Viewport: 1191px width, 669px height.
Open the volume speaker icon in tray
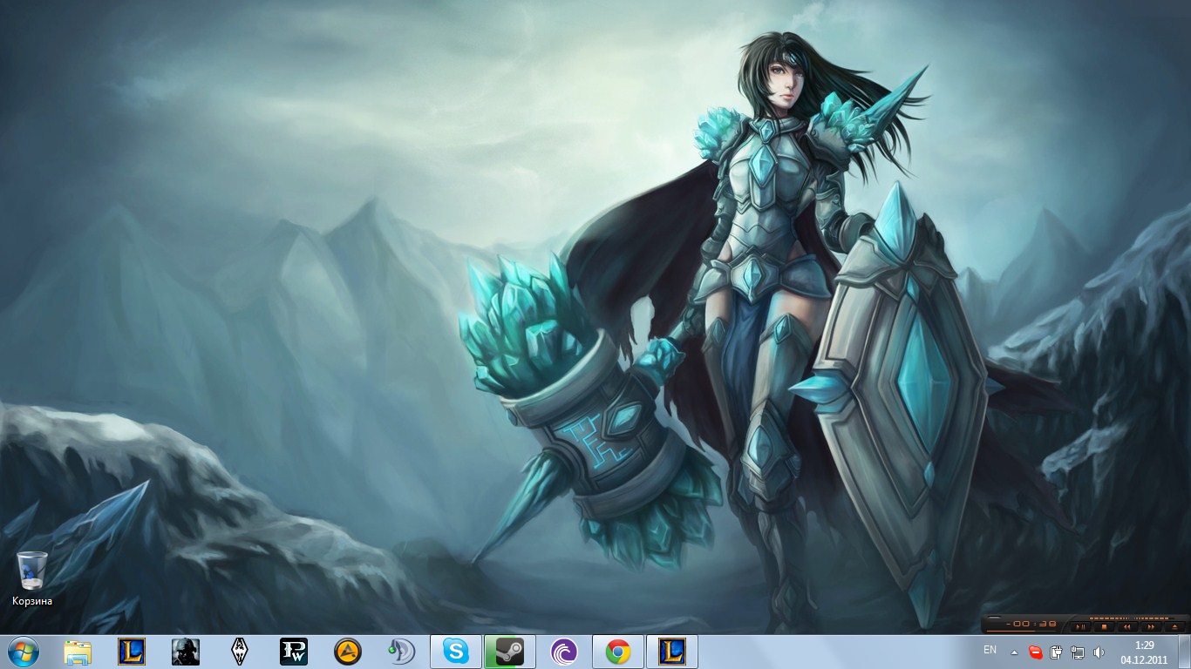(1099, 652)
